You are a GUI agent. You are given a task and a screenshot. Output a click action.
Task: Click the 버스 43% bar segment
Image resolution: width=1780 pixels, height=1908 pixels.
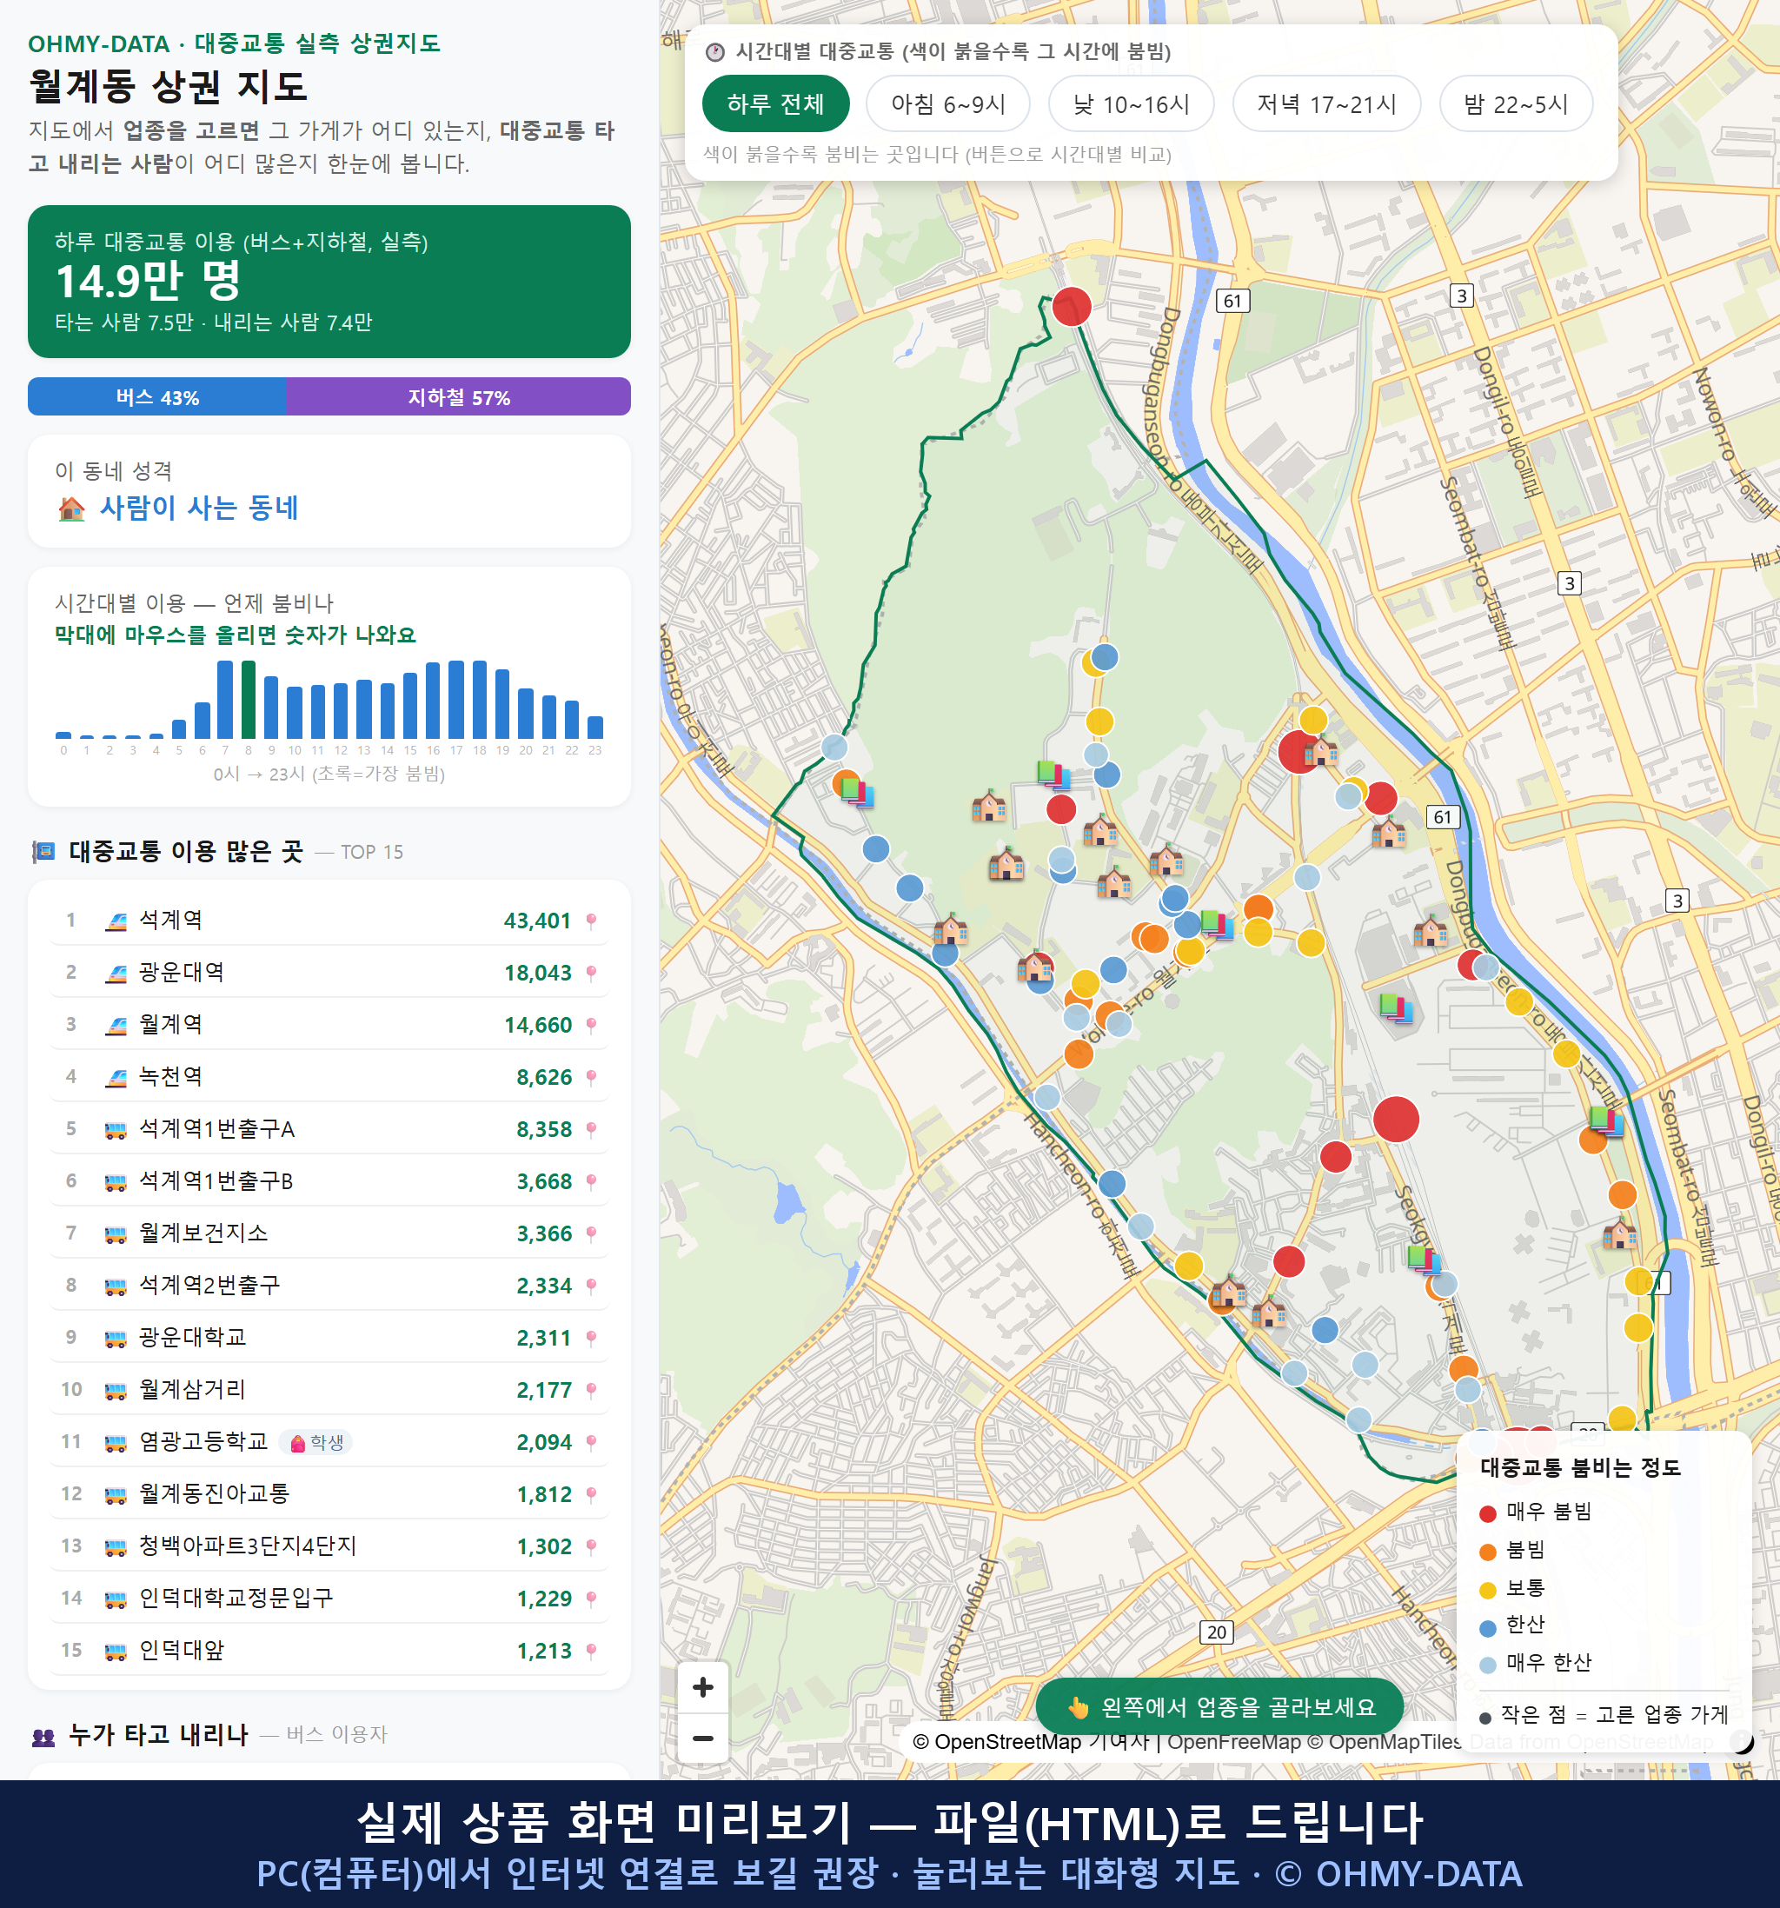coord(157,397)
